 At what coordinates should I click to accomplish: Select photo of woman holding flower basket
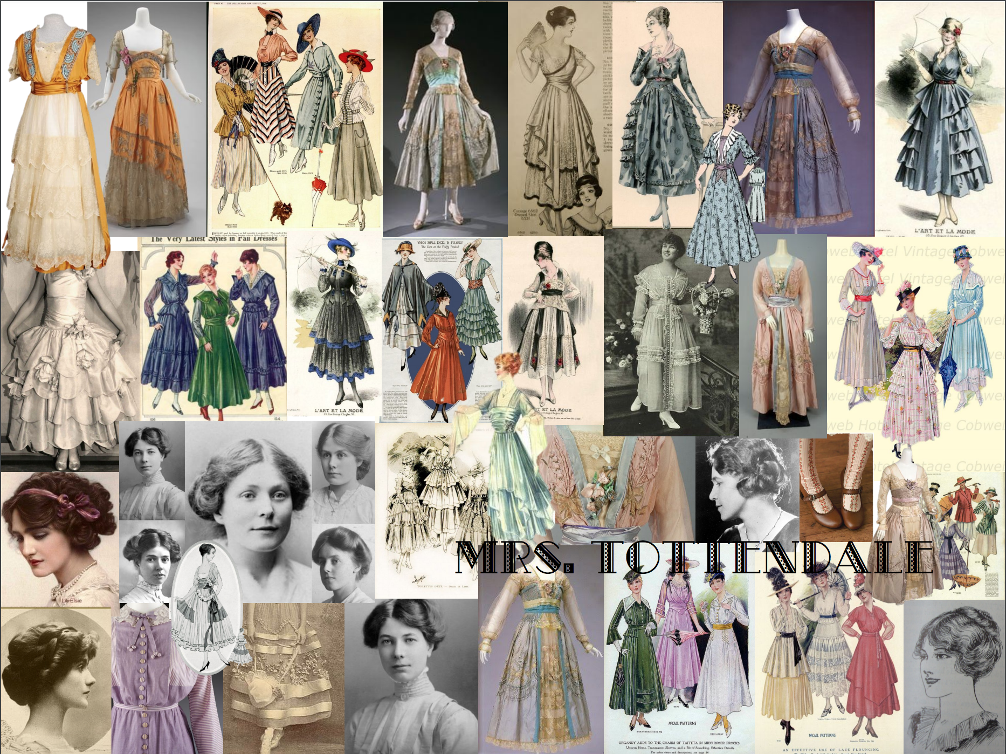pos(671,334)
